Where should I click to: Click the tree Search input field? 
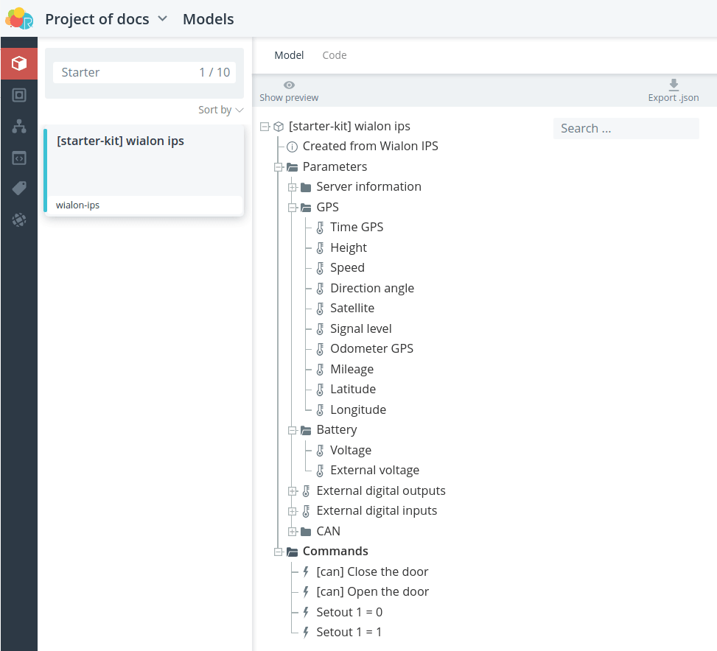626,128
